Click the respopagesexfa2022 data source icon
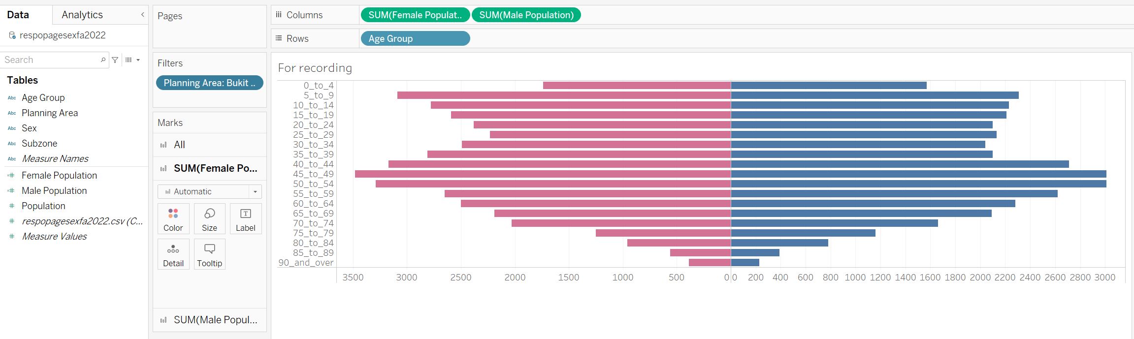 12,35
